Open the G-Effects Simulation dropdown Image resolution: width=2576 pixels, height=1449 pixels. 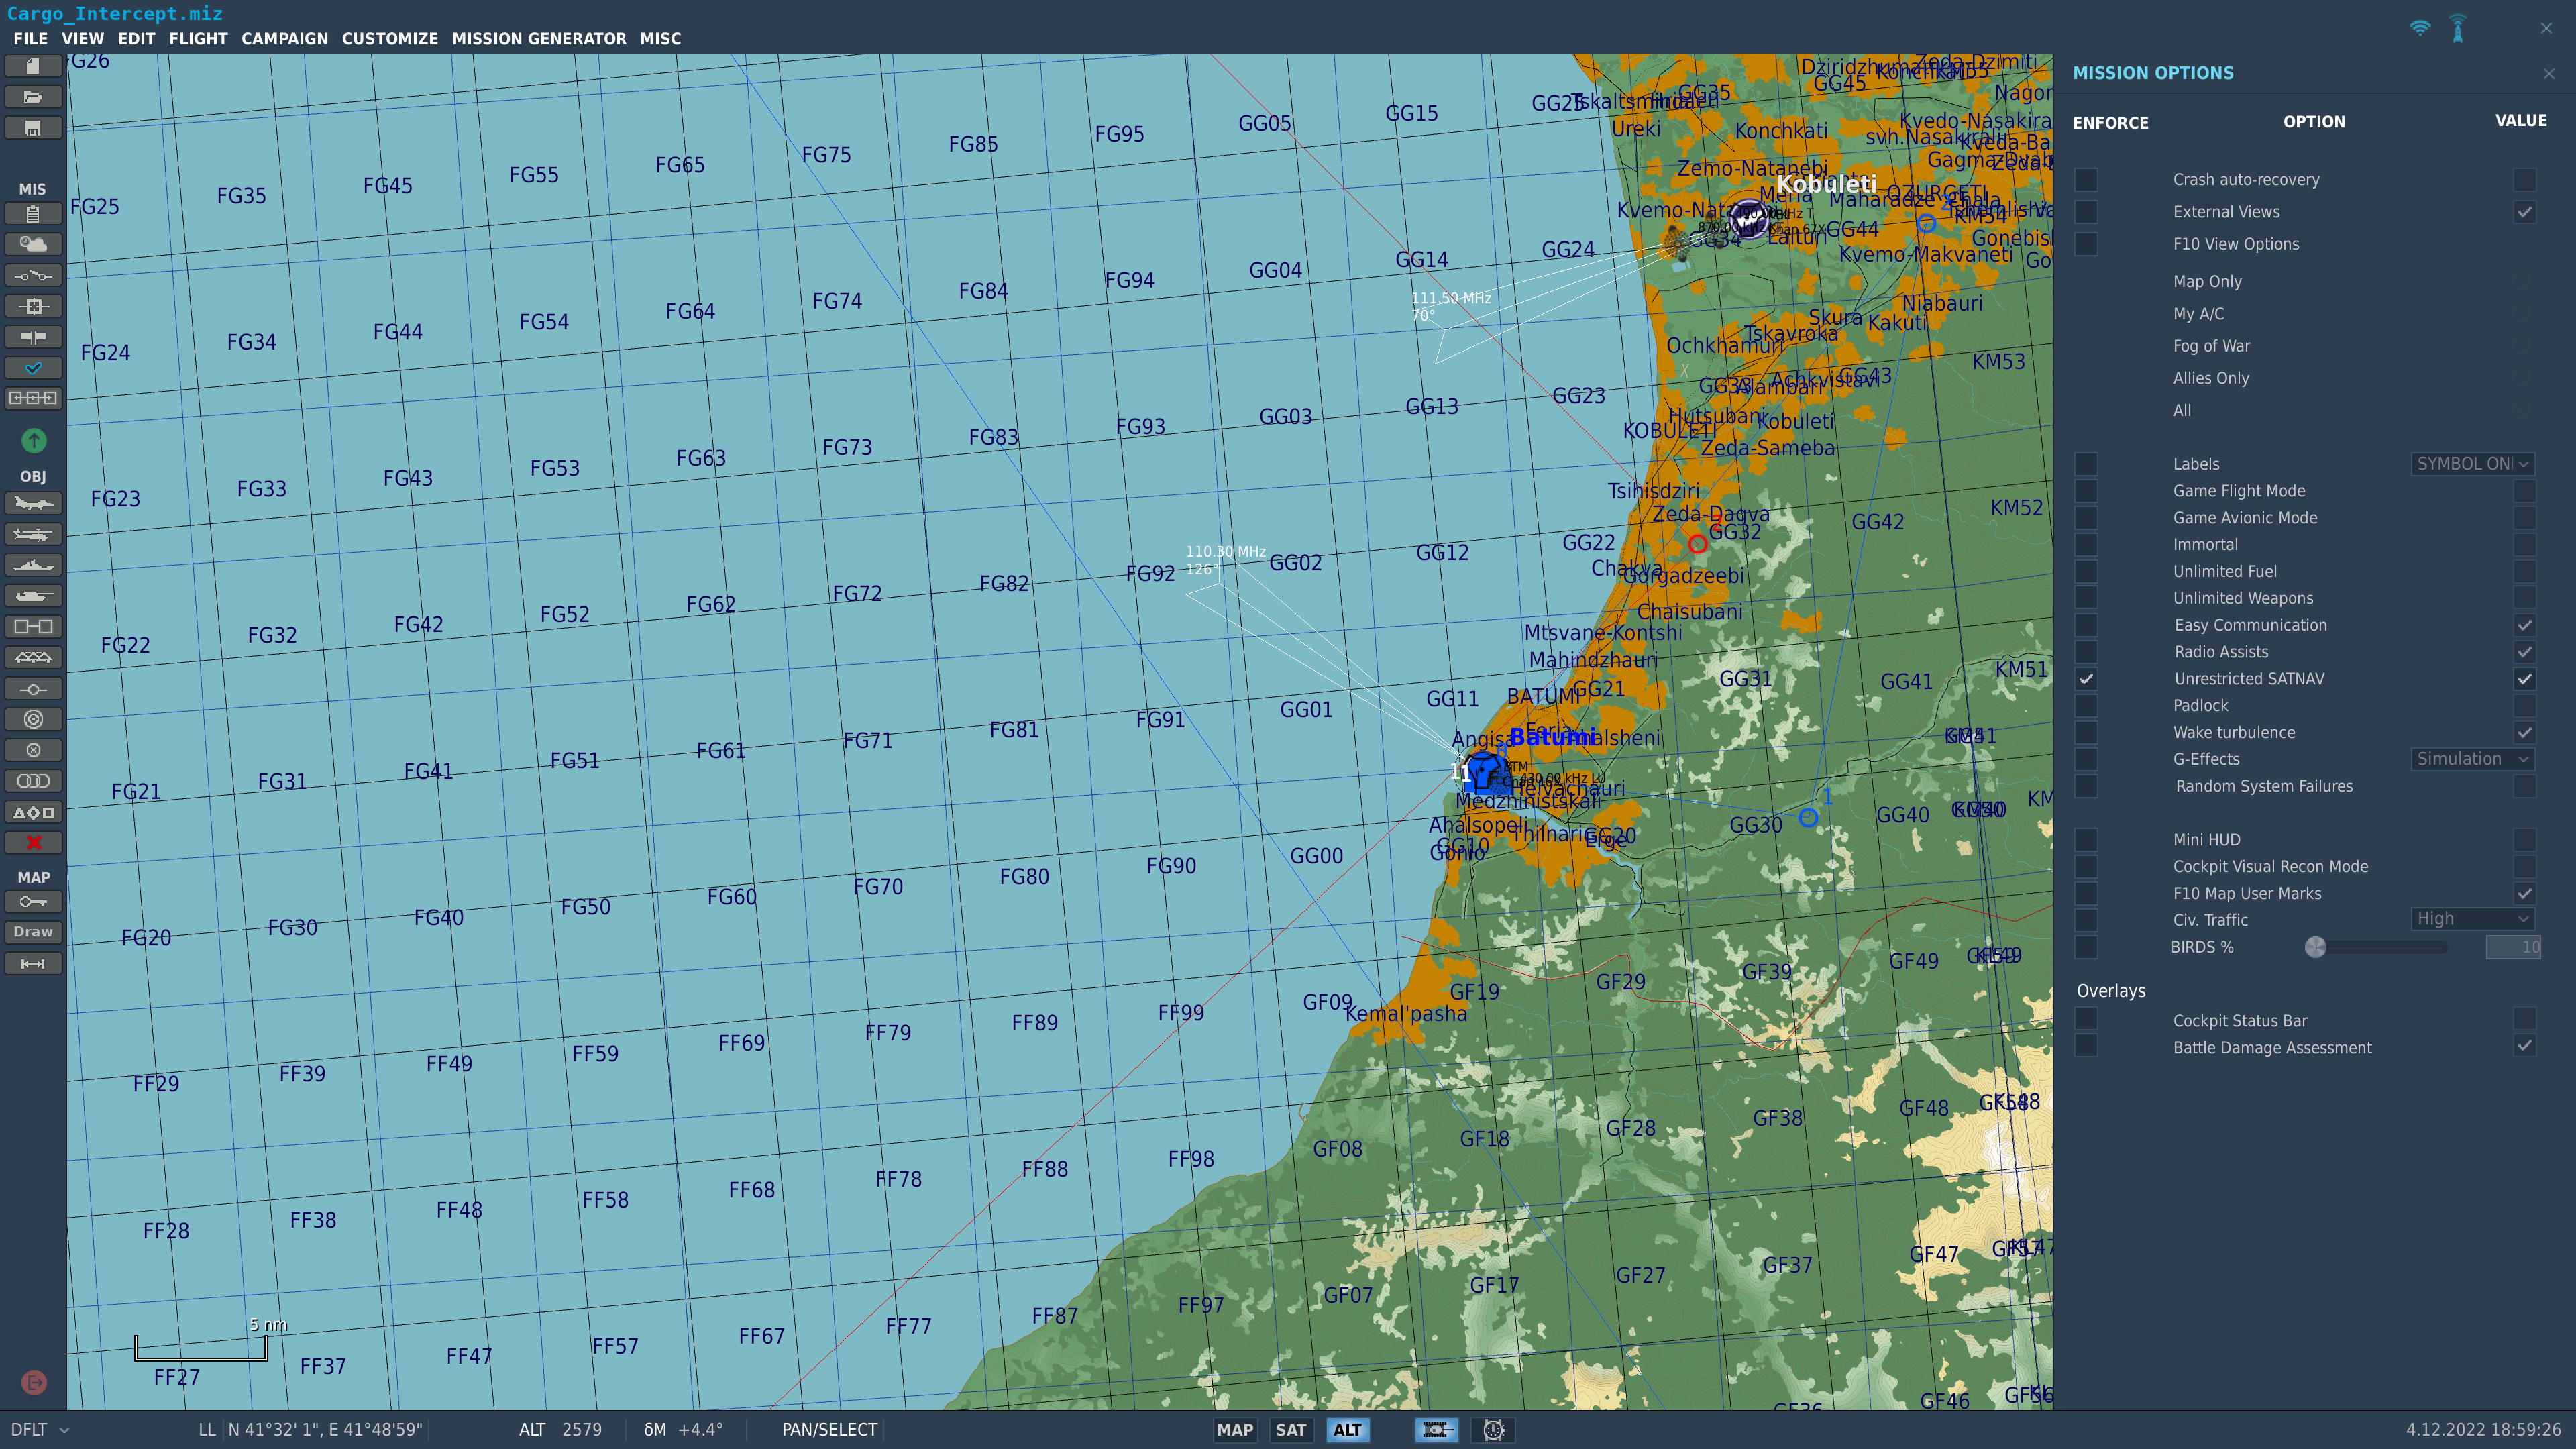pyautogui.click(x=2472, y=759)
